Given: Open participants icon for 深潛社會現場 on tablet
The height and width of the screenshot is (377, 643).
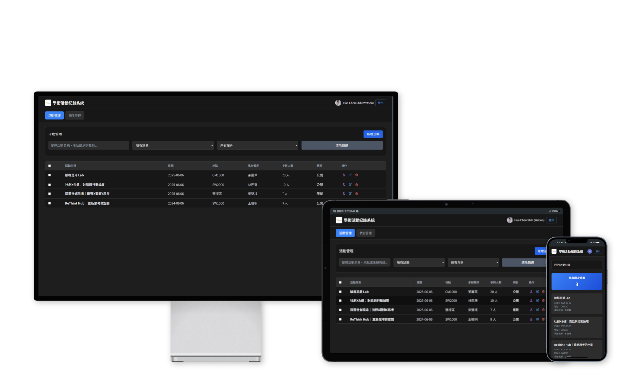Looking at the screenshot, I should click(531, 310).
